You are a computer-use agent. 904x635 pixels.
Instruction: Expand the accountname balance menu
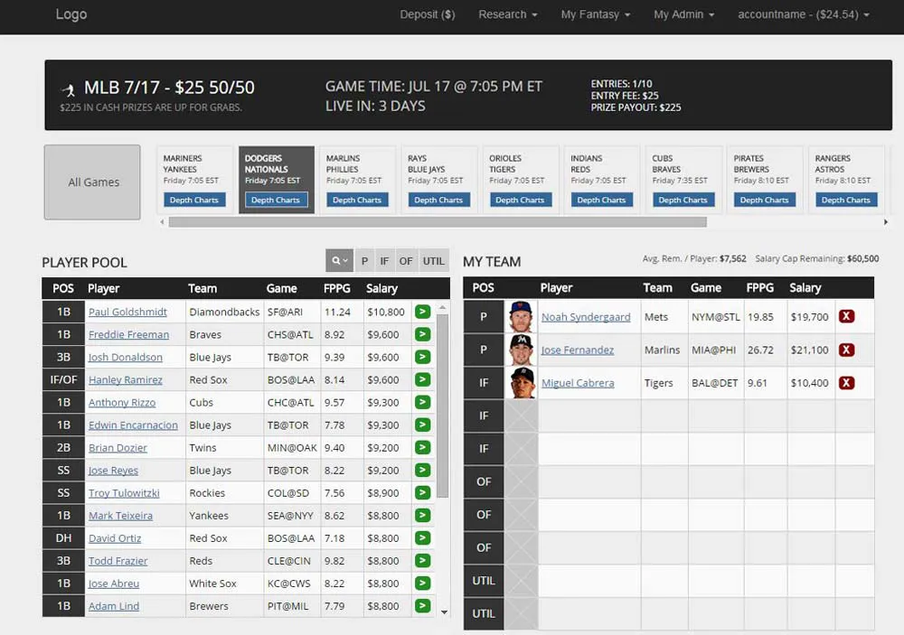(x=803, y=14)
